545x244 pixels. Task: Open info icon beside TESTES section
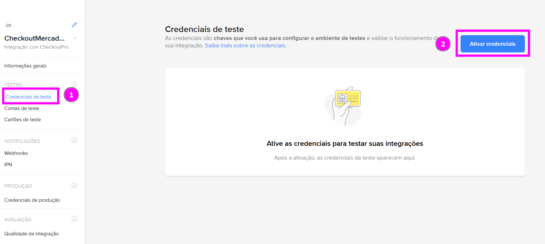tap(75, 84)
